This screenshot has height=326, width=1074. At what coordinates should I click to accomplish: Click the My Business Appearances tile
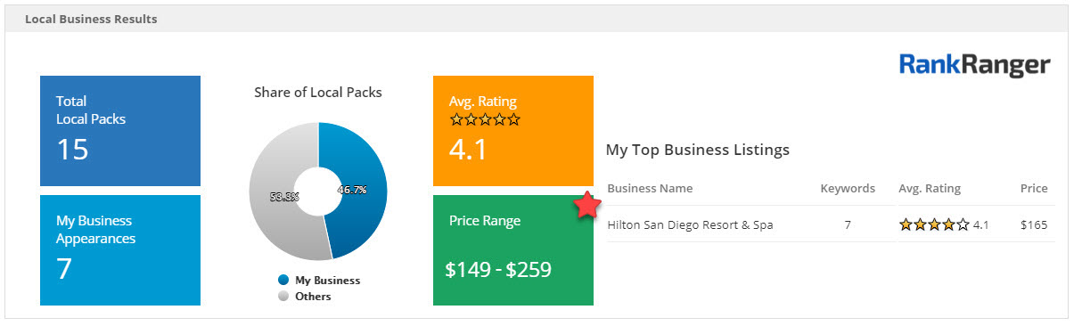point(120,250)
